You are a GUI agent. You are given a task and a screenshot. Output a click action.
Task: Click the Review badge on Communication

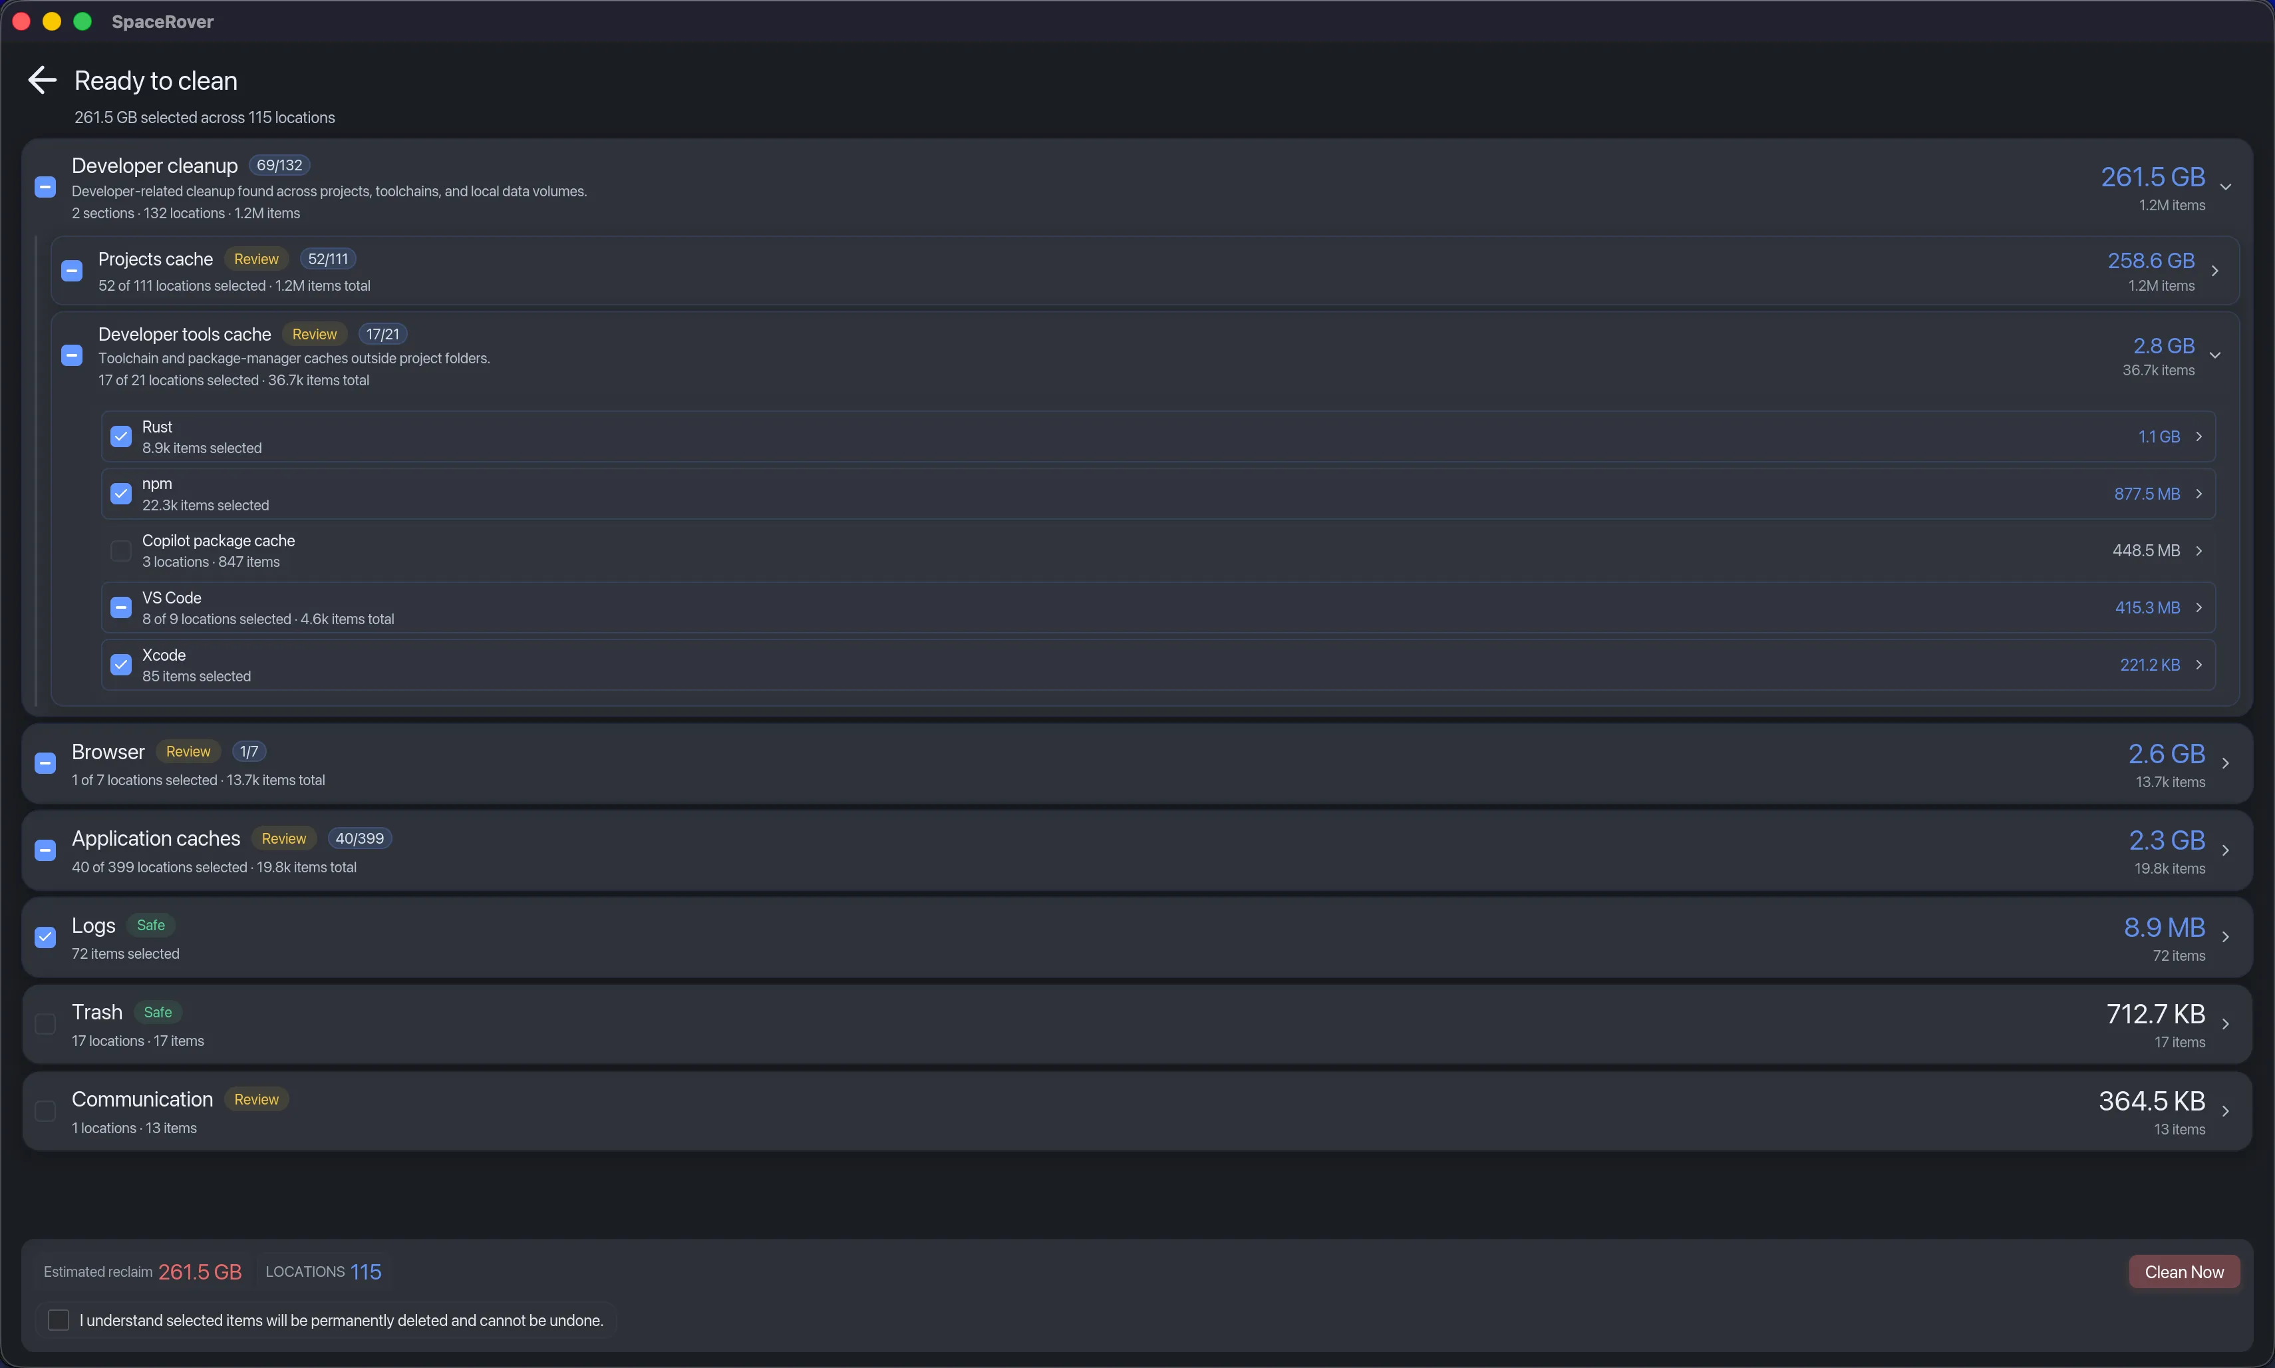point(256,1100)
